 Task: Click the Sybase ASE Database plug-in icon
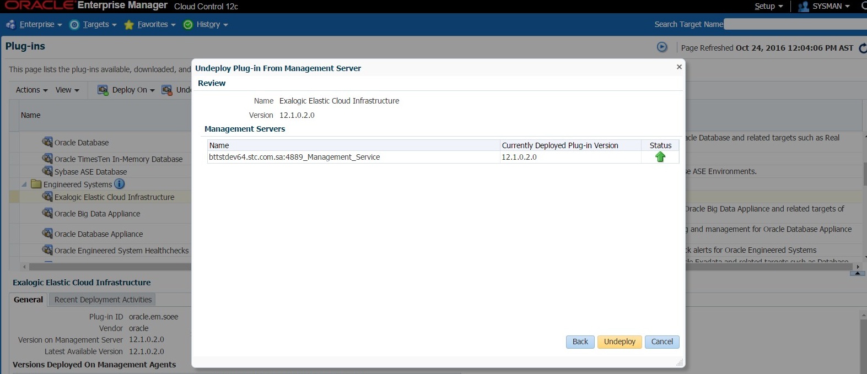pos(47,171)
